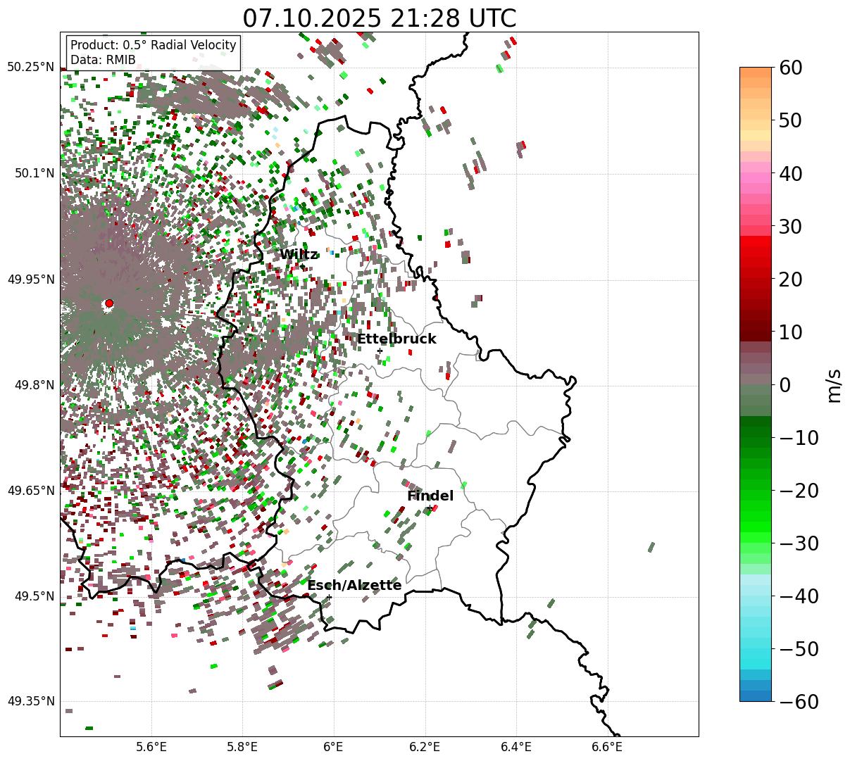
Task: Click the Esch/Alzette city label
Action: coord(354,586)
